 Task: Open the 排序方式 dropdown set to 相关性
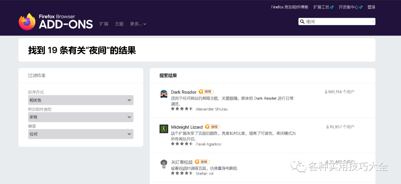coord(81,100)
